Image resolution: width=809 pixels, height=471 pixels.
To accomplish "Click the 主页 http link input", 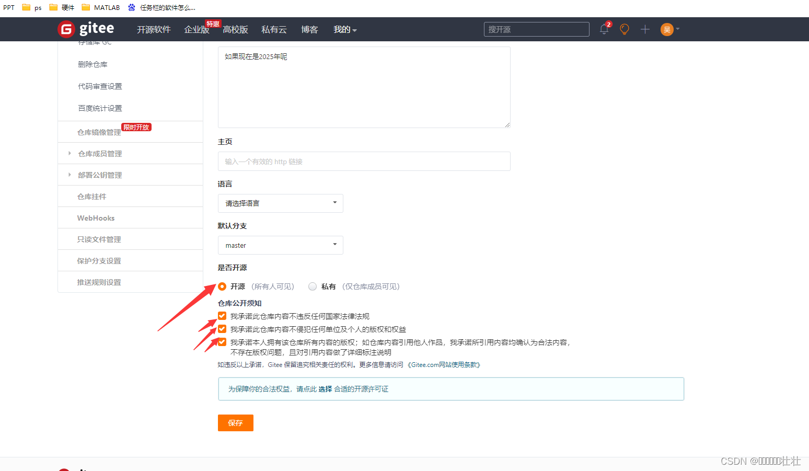I will tap(364, 162).
